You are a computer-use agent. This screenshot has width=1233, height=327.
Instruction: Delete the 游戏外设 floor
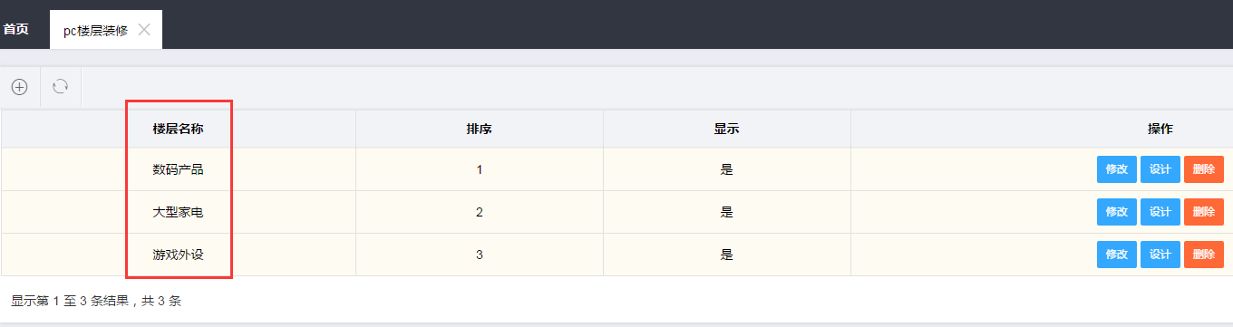coord(1204,255)
